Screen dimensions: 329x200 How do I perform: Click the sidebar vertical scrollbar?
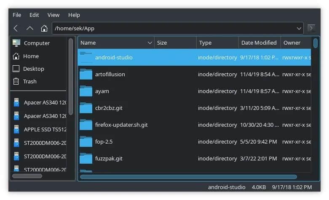pyautogui.click(x=71, y=76)
